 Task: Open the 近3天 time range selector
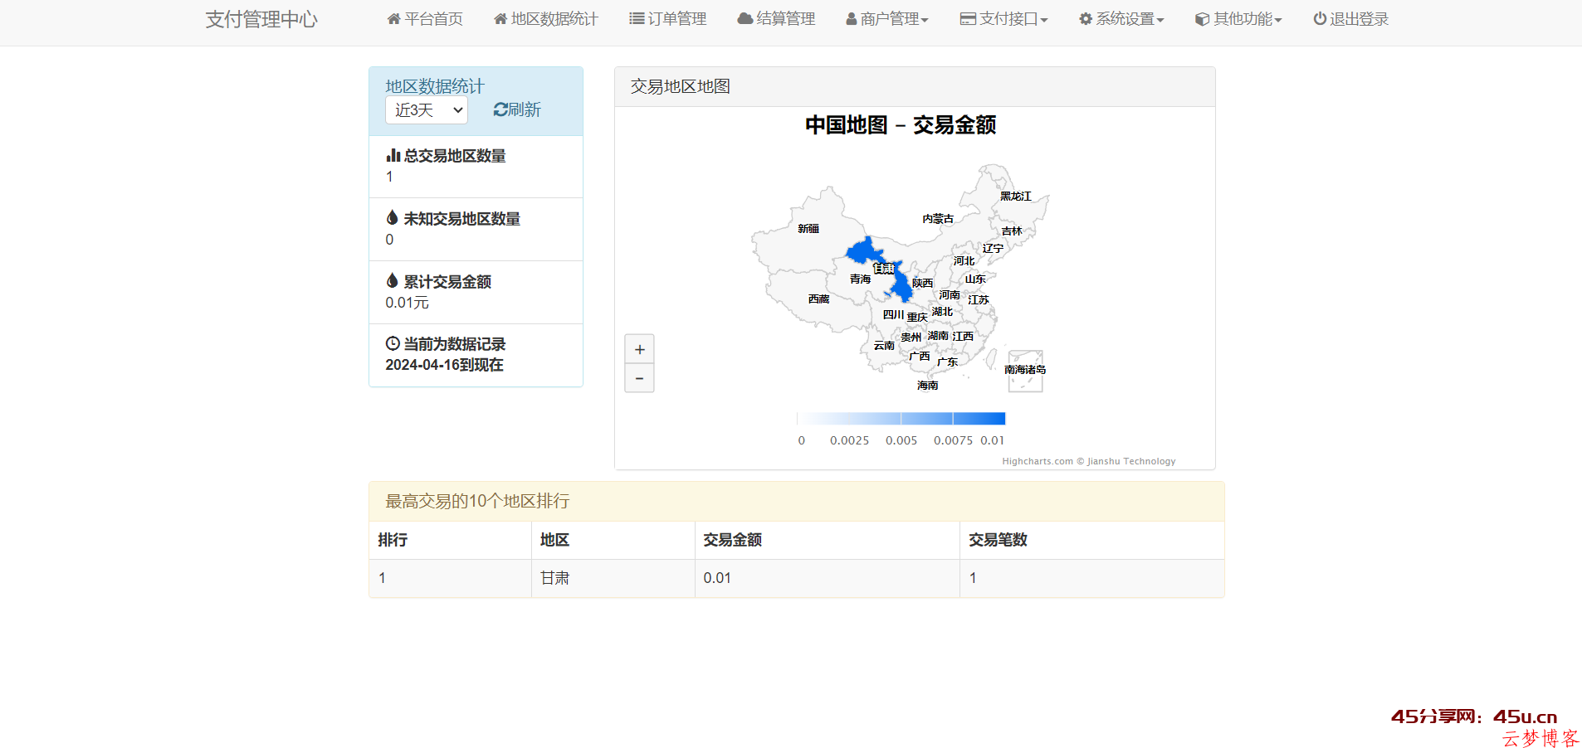point(426,109)
